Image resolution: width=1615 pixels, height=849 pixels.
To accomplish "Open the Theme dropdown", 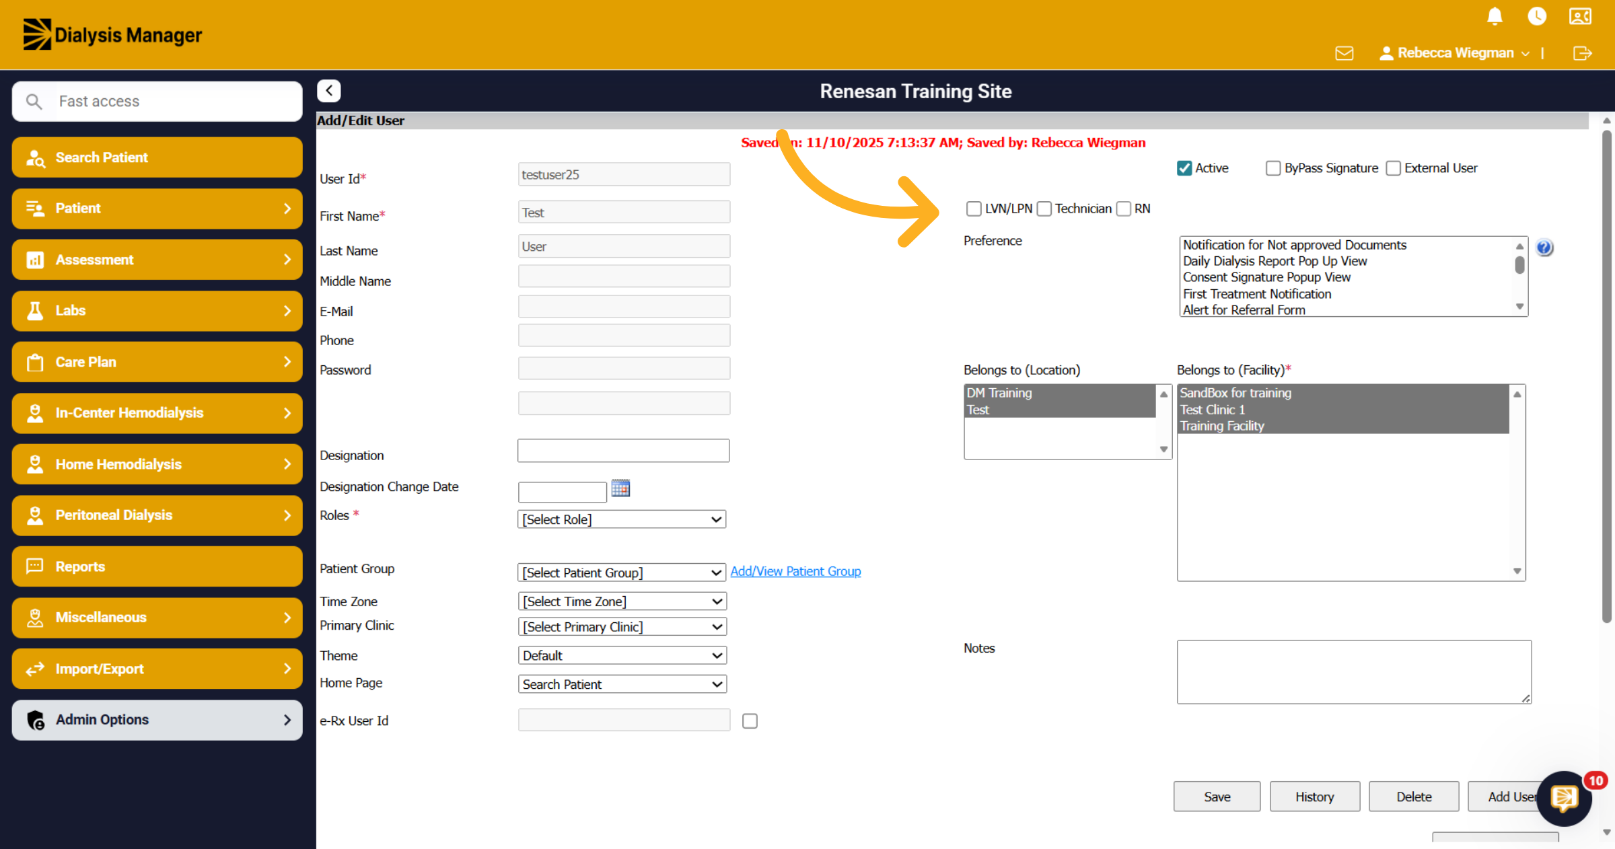I will point(622,656).
